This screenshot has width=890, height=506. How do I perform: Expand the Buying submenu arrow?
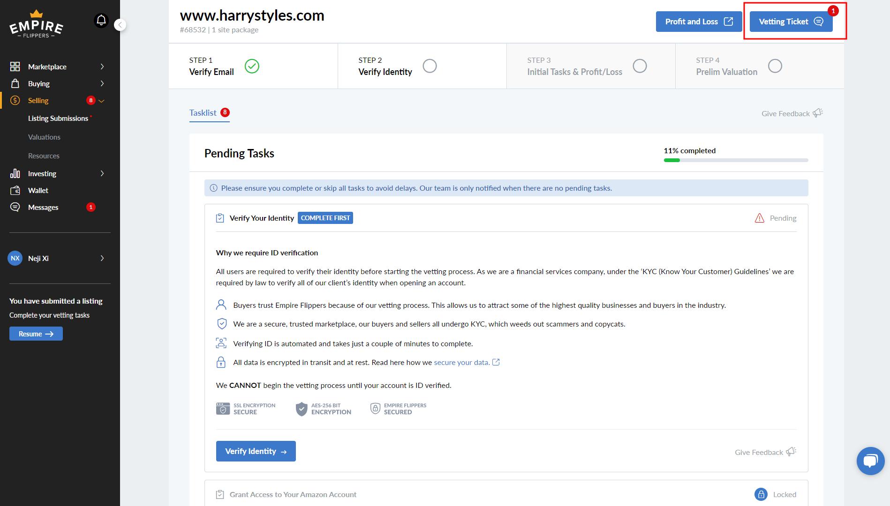[x=102, y=83]
